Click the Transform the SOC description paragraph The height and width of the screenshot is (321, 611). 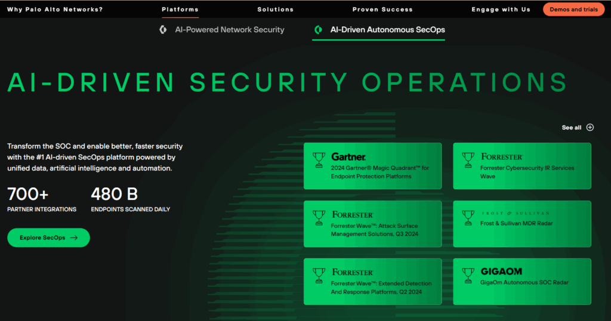click(95, 158)
